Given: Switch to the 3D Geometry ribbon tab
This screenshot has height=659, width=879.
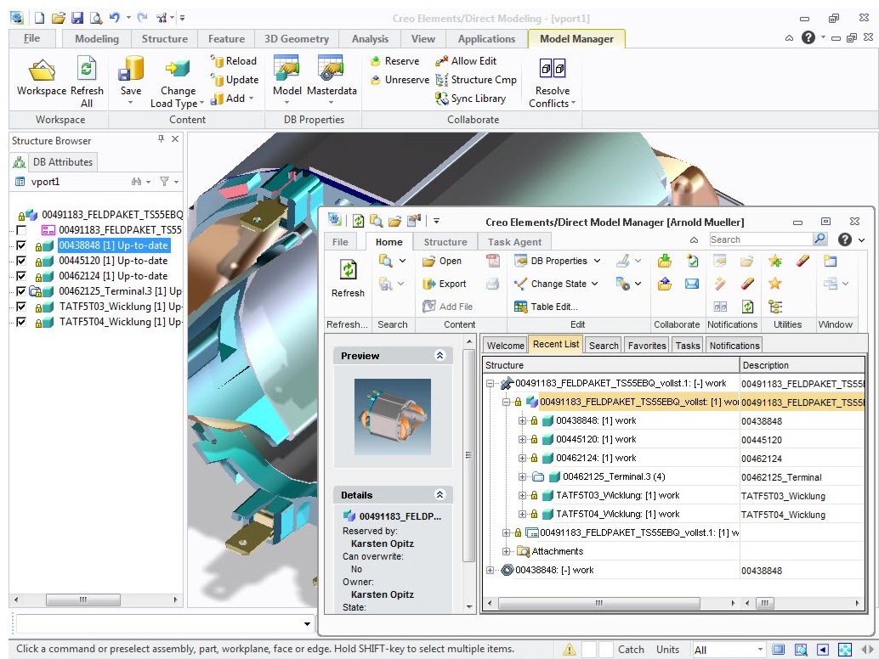Looking at the screenshot, I should coord(297,38).
